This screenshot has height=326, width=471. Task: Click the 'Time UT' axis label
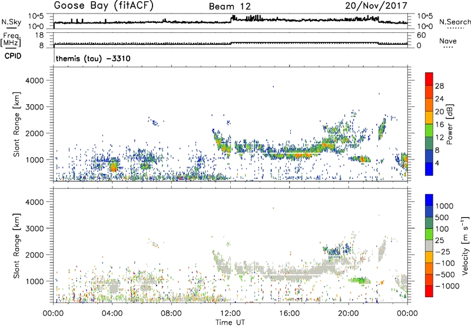[x=230, y=322]
